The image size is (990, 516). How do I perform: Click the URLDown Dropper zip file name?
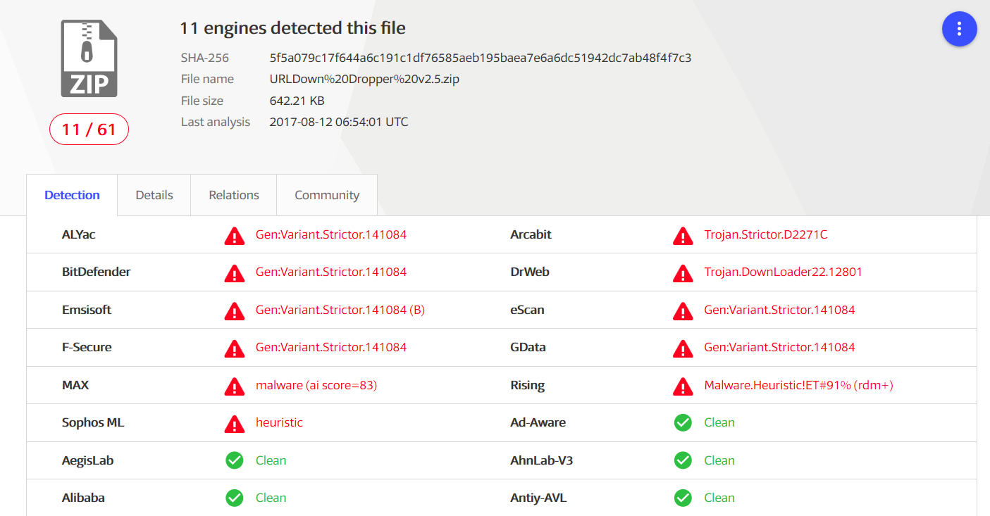coord(364,79)
